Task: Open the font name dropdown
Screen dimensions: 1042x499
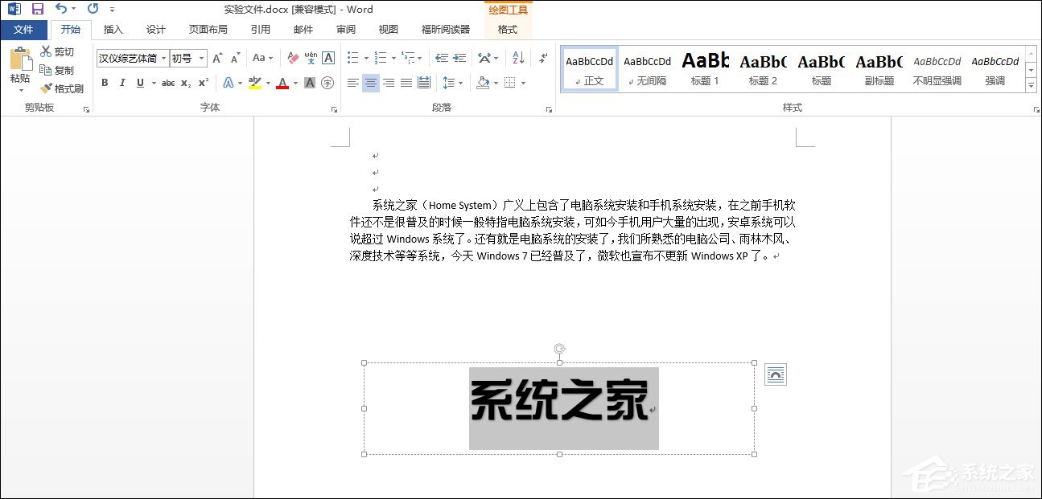Action: pos(163,57)
